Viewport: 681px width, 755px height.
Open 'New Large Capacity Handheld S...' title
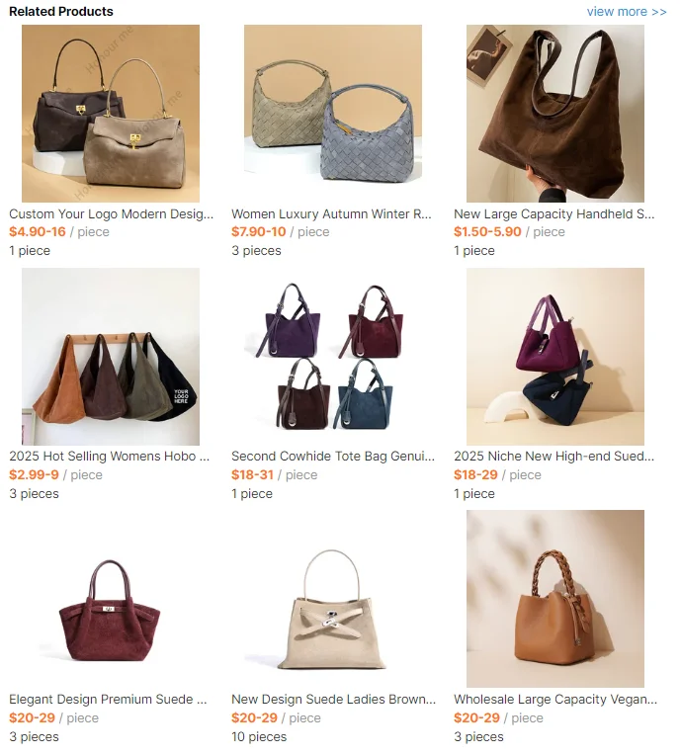click(553, 214)
